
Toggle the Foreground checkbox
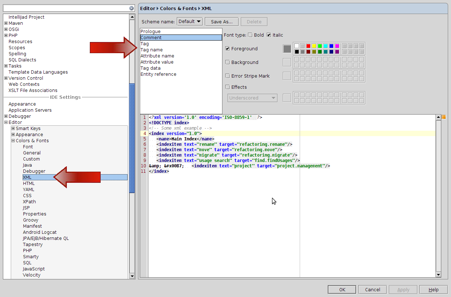(x=227, y=48)
